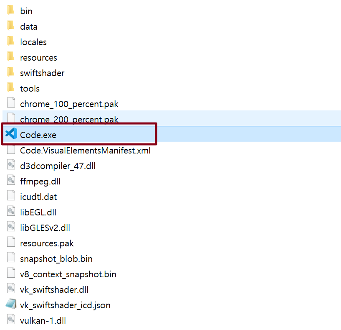This screenshot has height=330, width=341.
Task: Click the vk_swiftshader_icd.json notepad icon
Action: [11, 304]
